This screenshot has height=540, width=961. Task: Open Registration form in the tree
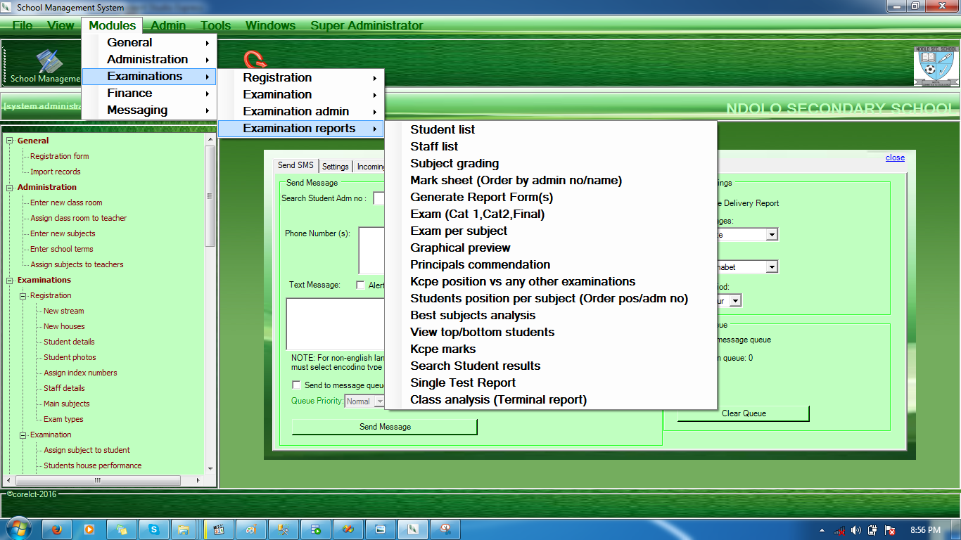click(60, 156)
